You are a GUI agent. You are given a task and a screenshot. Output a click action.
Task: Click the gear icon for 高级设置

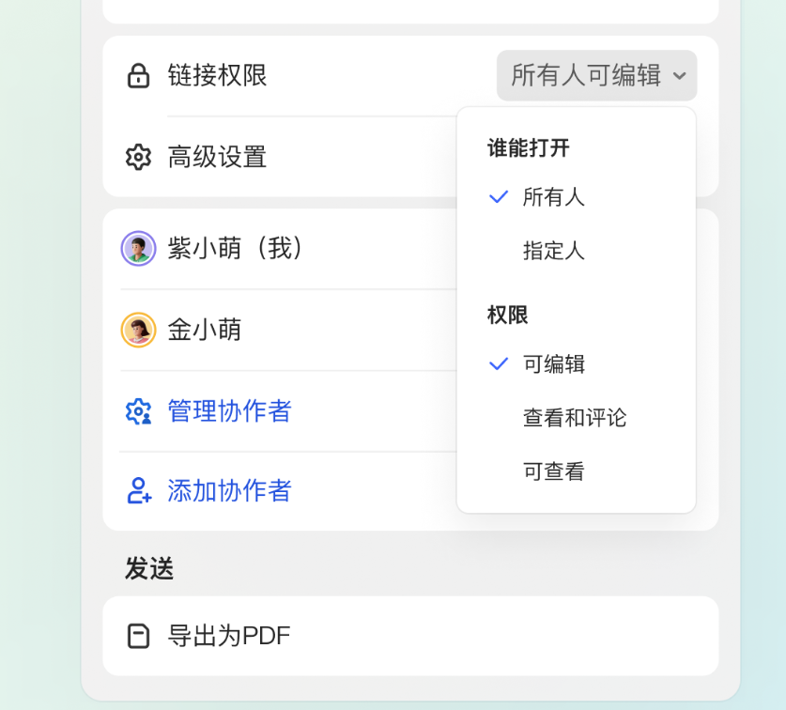click(x=138, y=157)
